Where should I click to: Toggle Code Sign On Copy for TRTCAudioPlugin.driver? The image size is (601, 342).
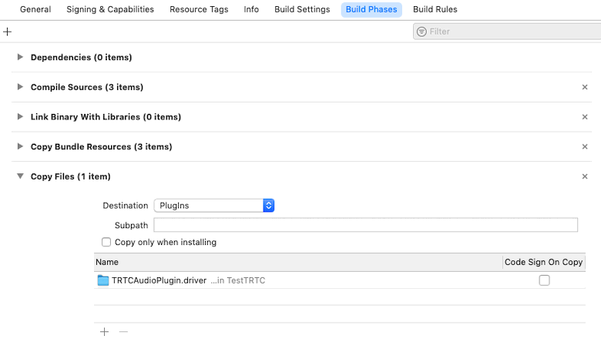tap(544, 280)
